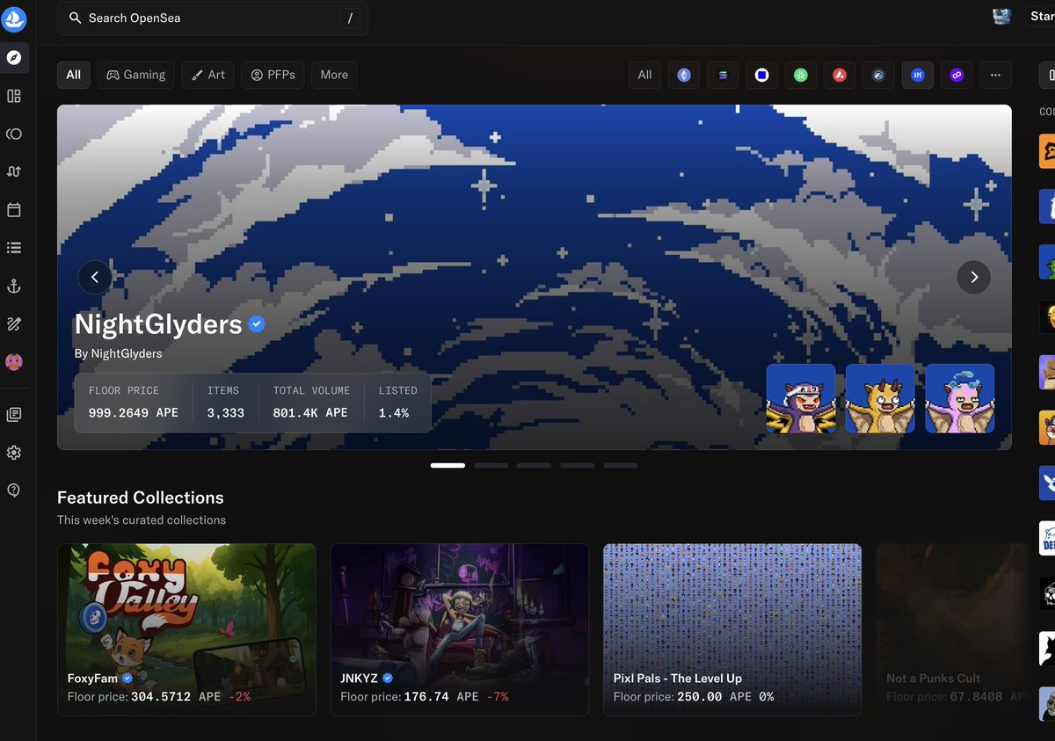Image resolution: width=1055 pixels, height=741 pixels.
Task: Click the NightGlyders verified badge
Action: [x=257, y=324]
